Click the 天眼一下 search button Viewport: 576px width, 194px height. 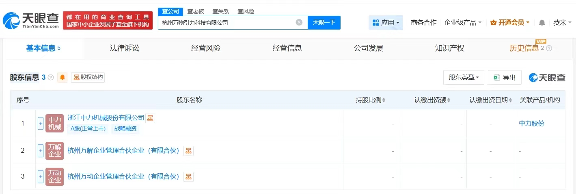(x=324, y=22)
